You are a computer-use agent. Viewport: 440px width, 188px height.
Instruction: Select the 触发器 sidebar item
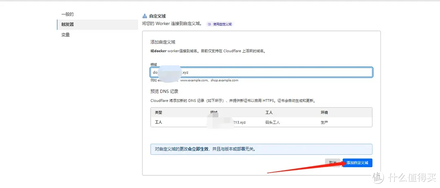(x=97, y=24)
